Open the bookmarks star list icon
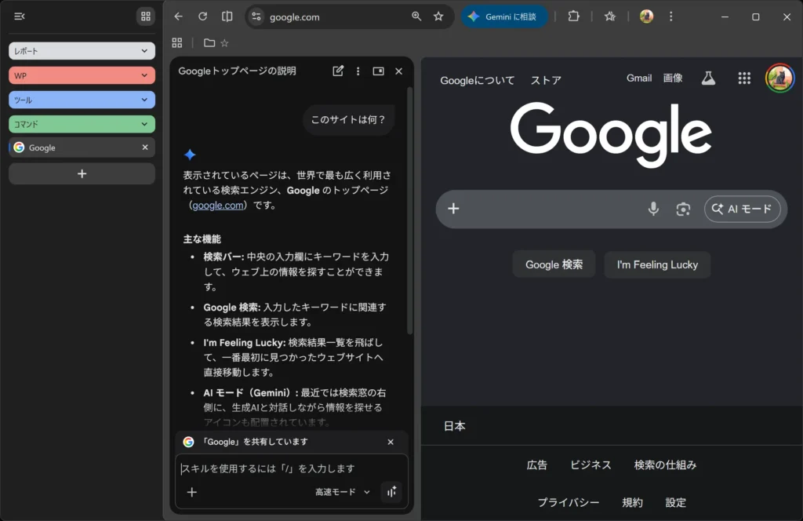This screenshot has height=521, width=803. coord(609,16)
